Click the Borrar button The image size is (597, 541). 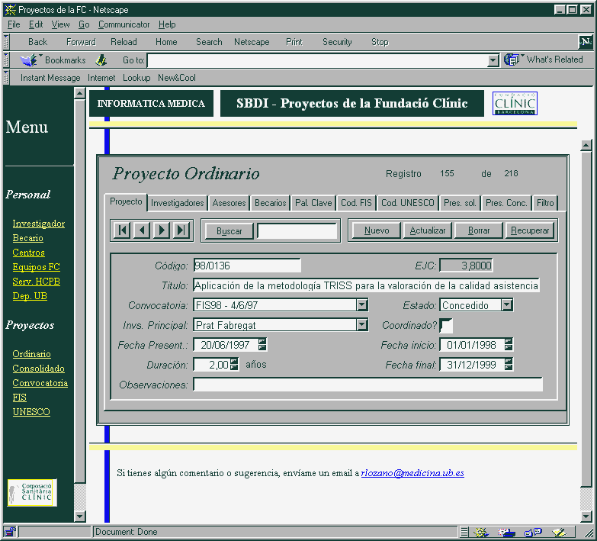click(x=479, y=230)
